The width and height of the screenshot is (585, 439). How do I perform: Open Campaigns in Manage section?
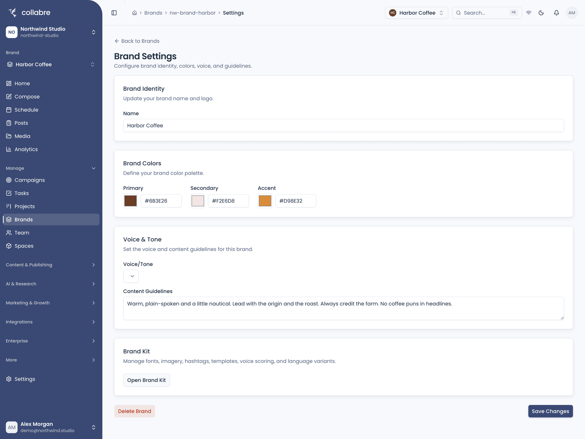click(x=51, y=180)
